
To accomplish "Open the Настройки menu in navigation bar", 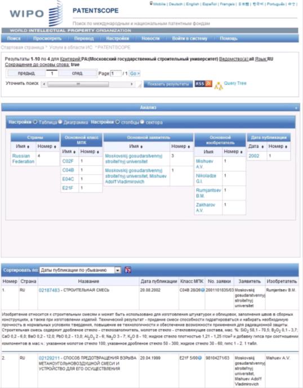I will (118, 38).
